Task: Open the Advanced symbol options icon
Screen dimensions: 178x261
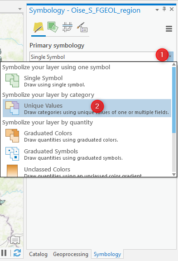Action: pos(82,27)
